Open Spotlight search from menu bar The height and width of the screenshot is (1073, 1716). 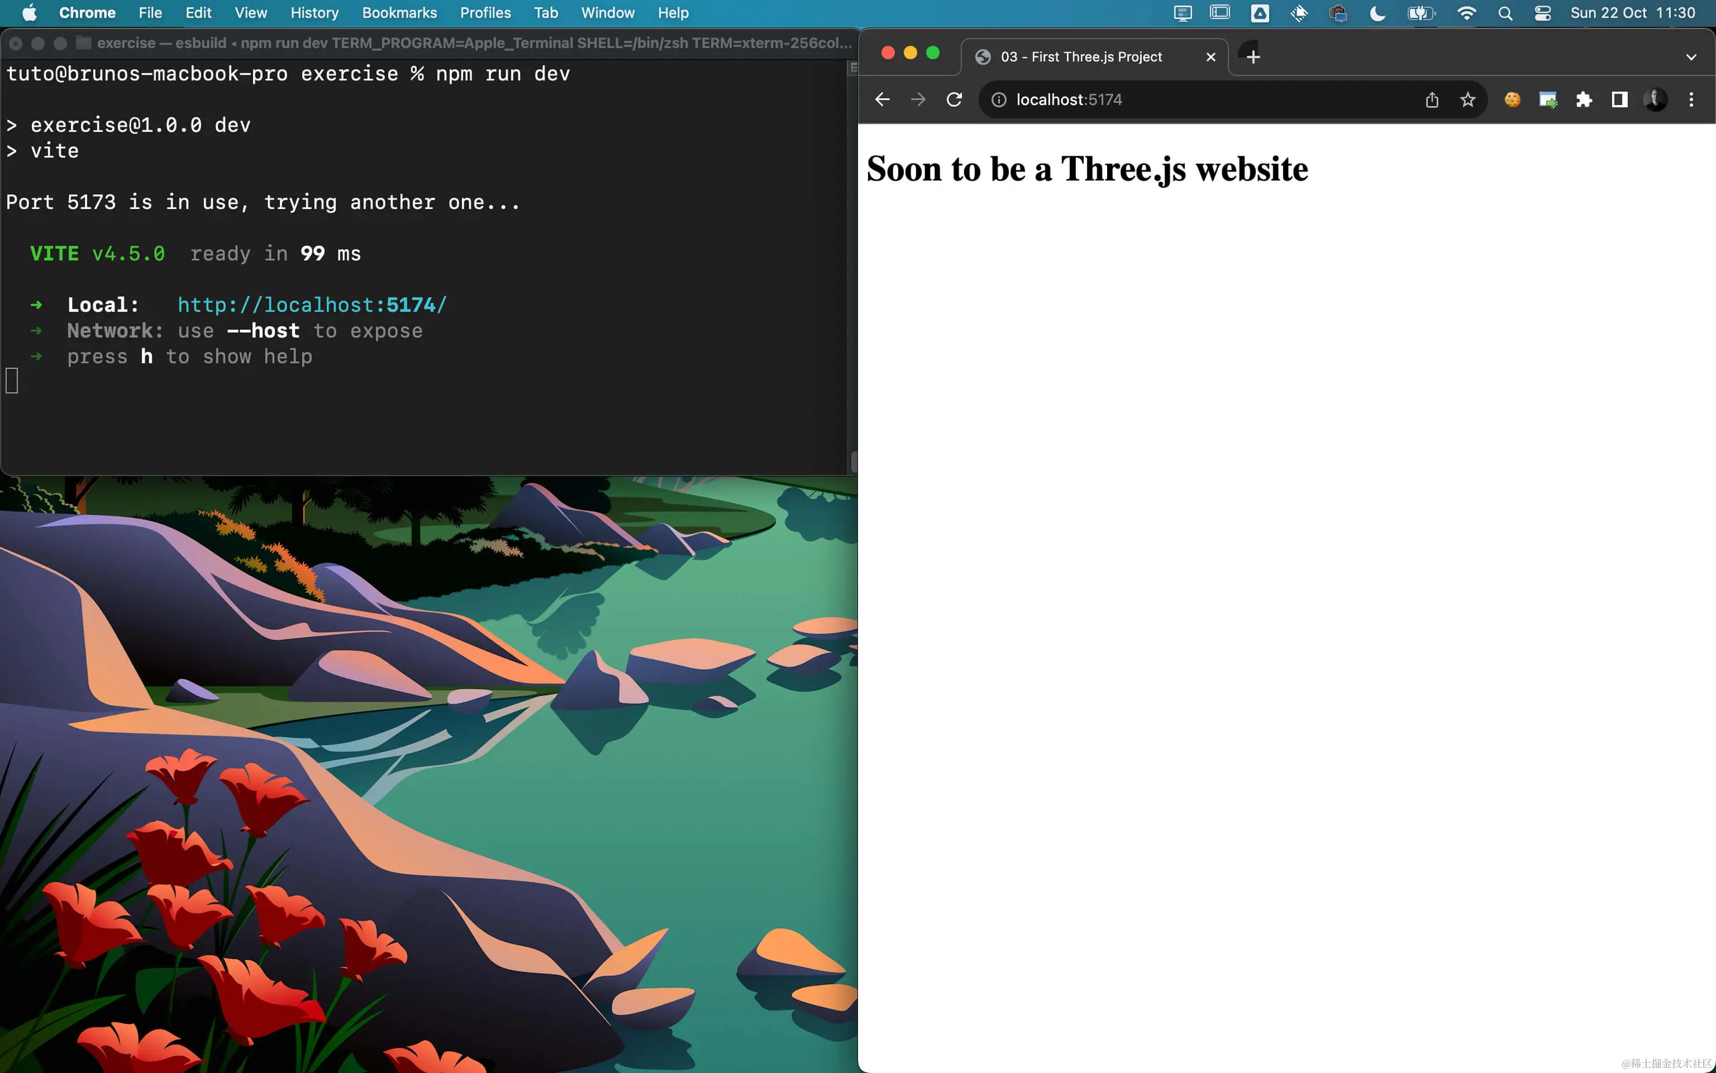click(1505, 12)
